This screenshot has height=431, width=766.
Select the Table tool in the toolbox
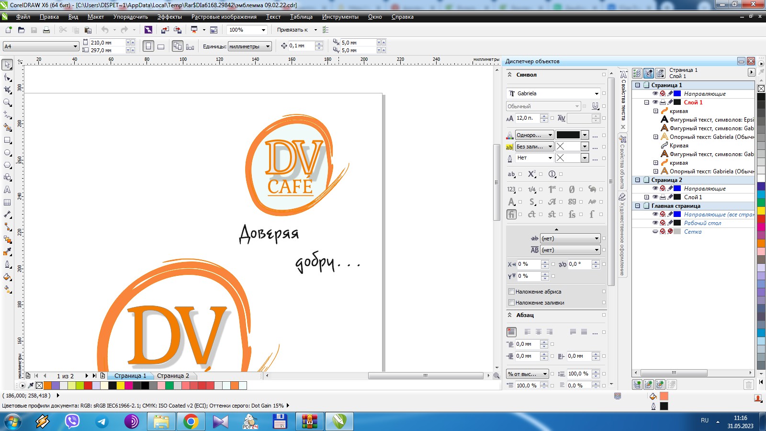point(7,202)
